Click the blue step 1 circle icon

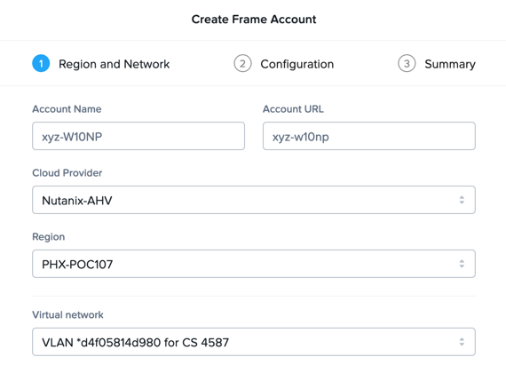(41, 63)
